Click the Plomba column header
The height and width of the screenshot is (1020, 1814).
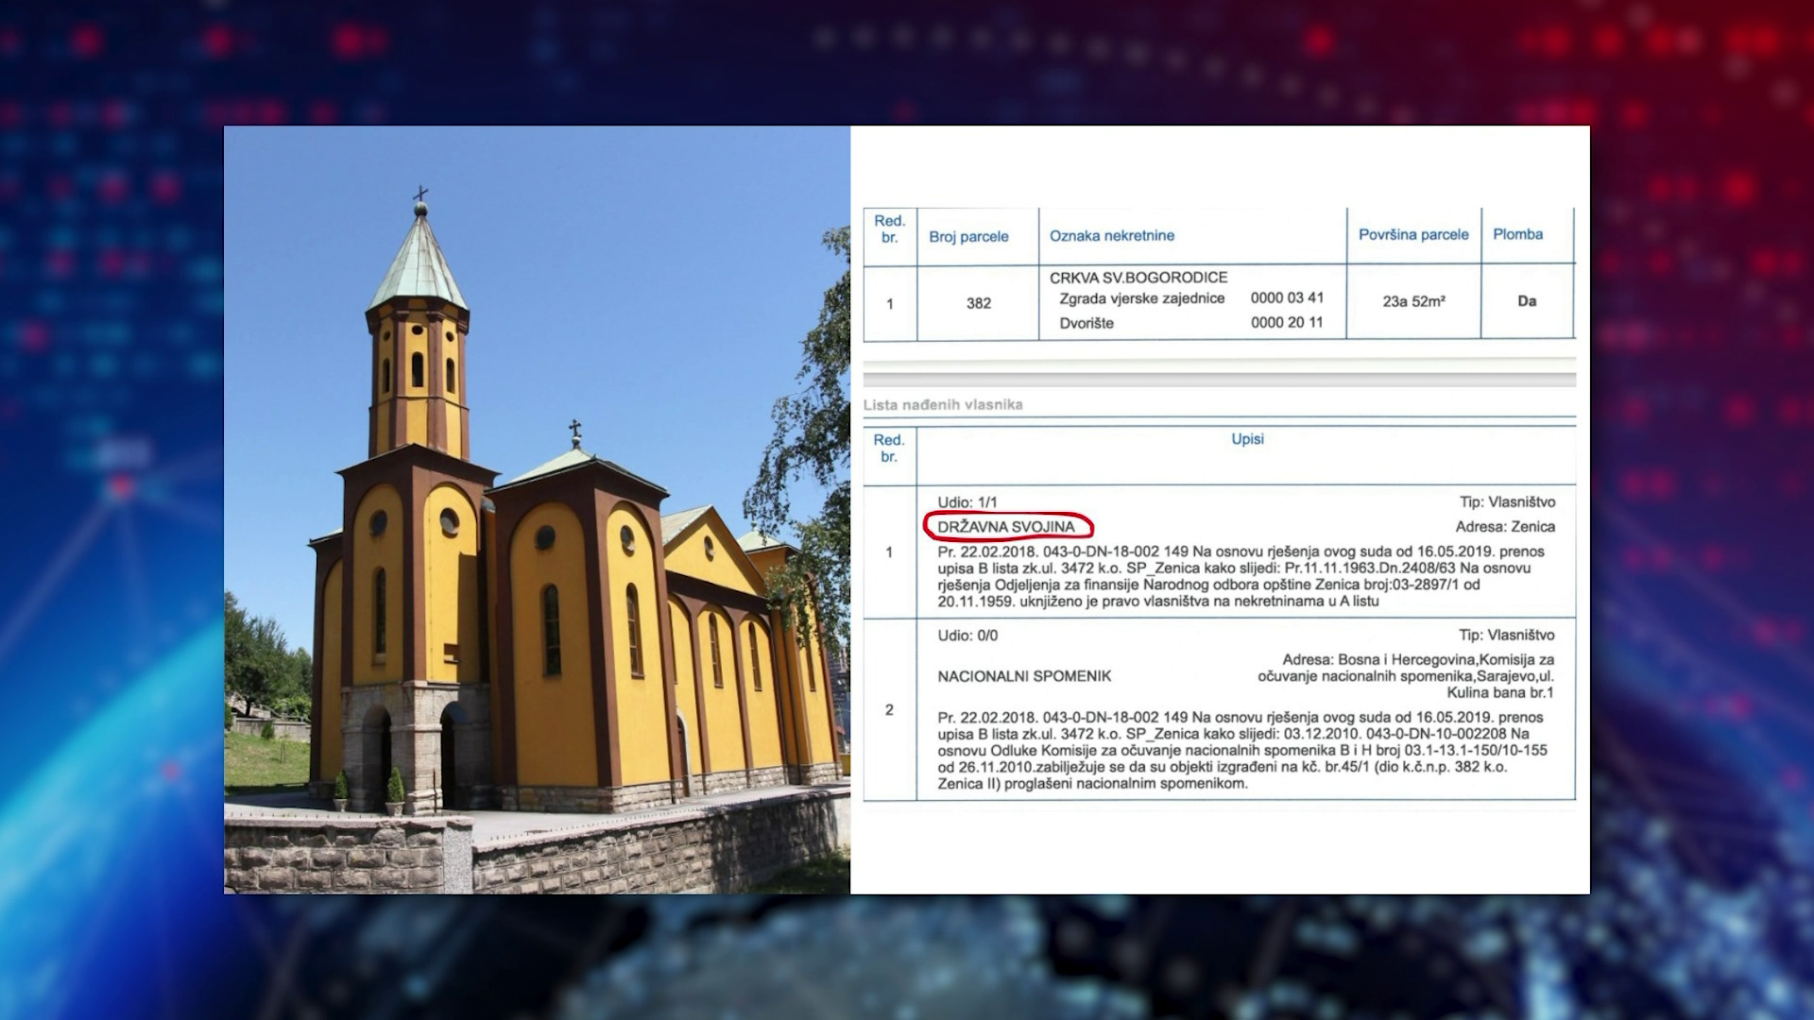(1517, 234)
